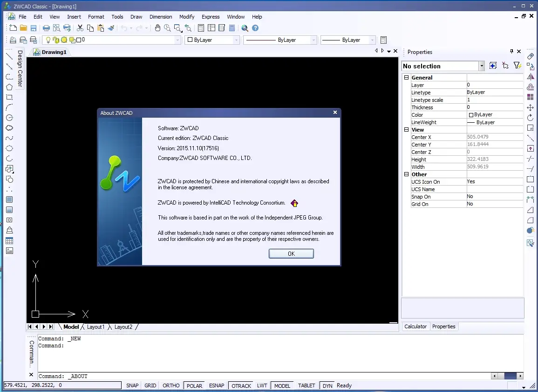Click OK in About ZWCAD dialog

coord(291,253)
